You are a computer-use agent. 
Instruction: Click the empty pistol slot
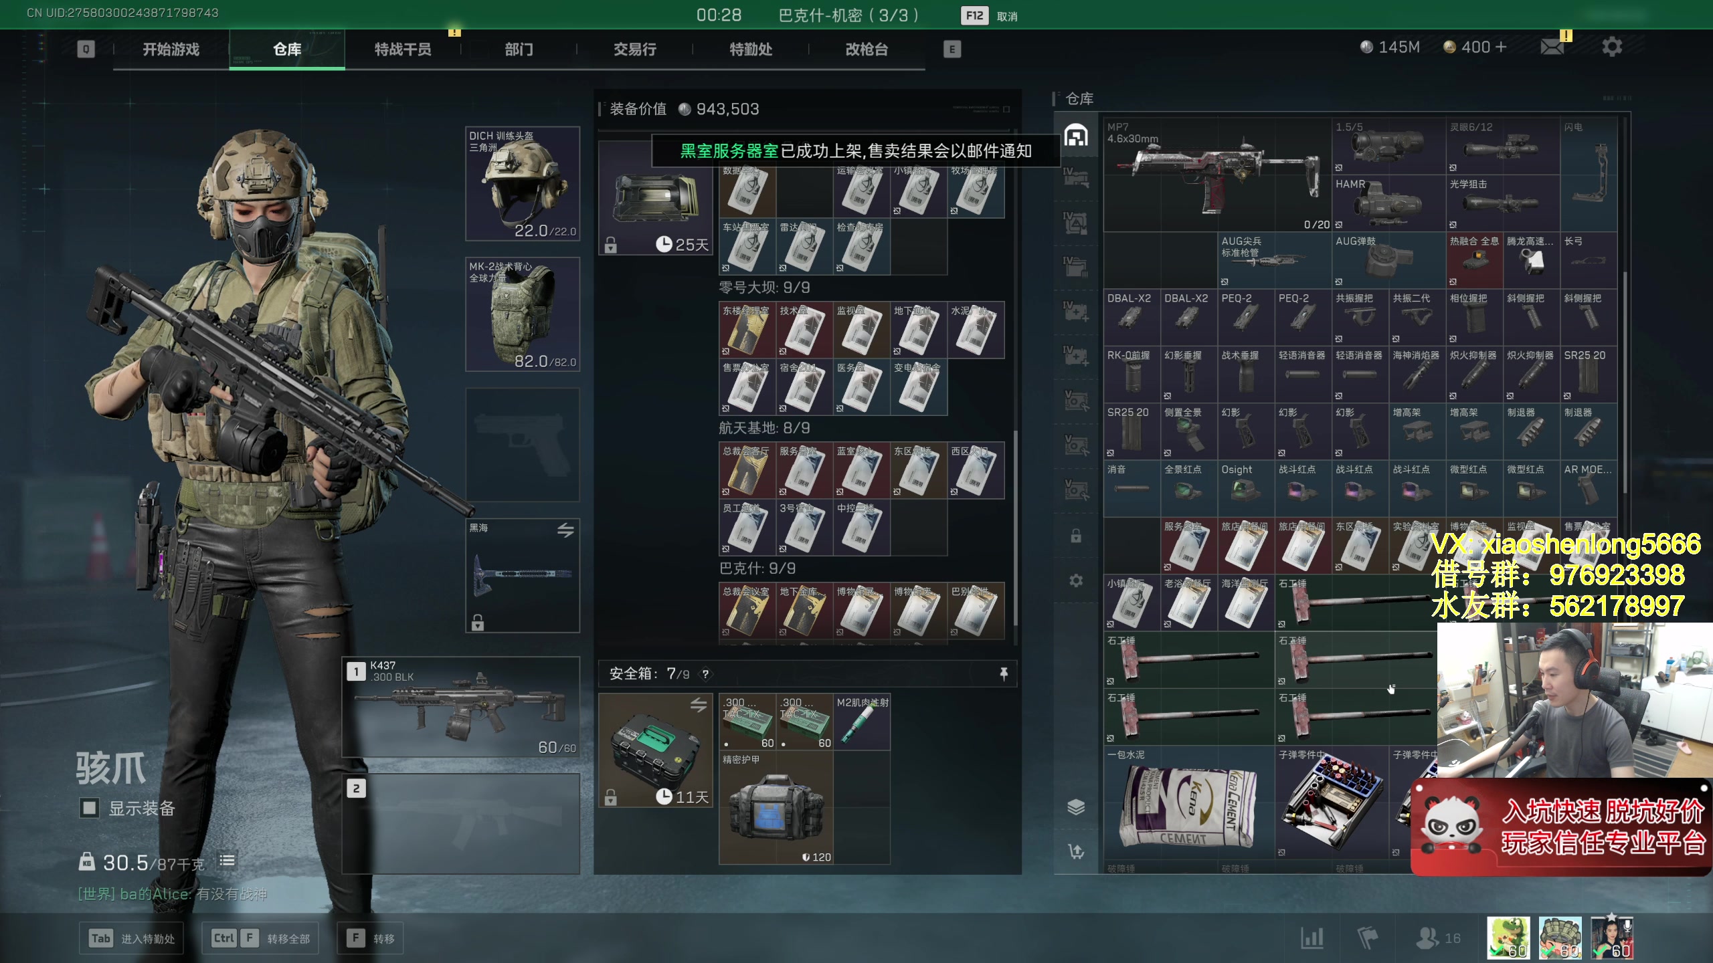(x=523, y=445)
